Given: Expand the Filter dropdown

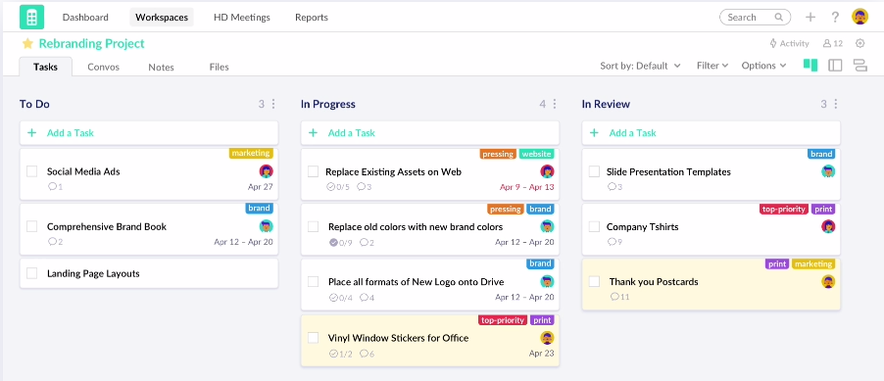Looking at the screenshot, I should click(x=712, y=66).
